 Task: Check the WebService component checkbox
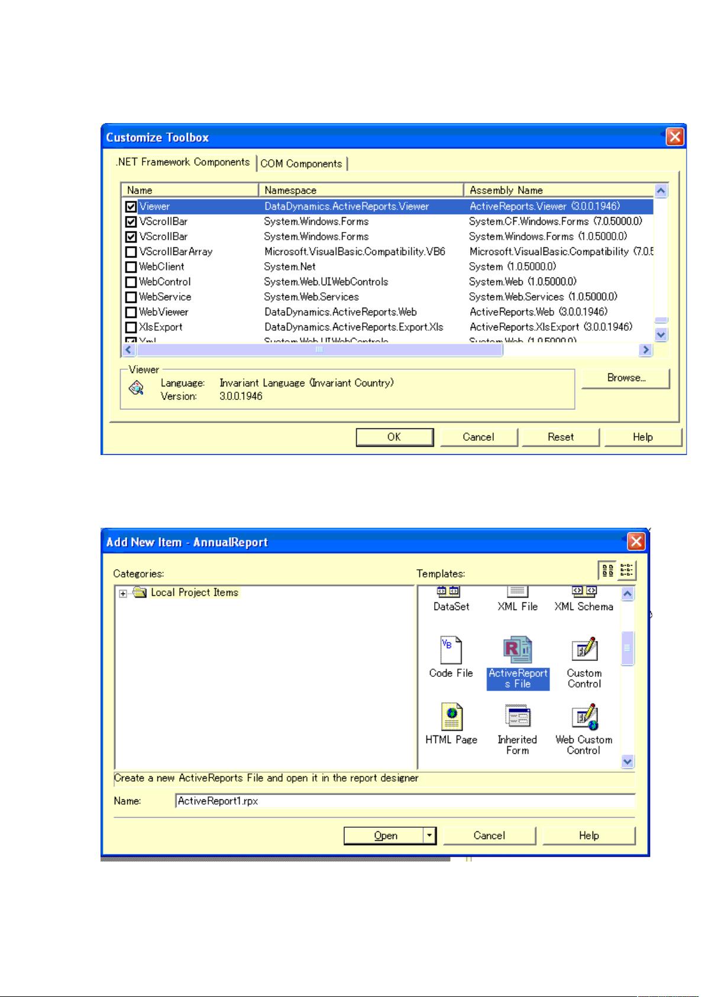pyautogui.click(x=131, y=297)
